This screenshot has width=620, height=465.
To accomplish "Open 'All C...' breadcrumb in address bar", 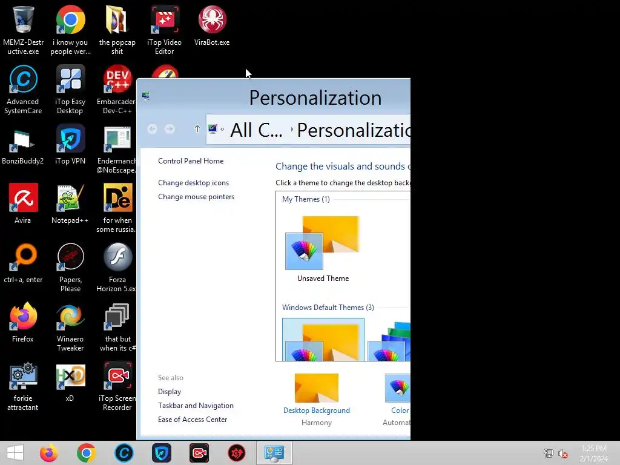I will click(x=256, y=130).
